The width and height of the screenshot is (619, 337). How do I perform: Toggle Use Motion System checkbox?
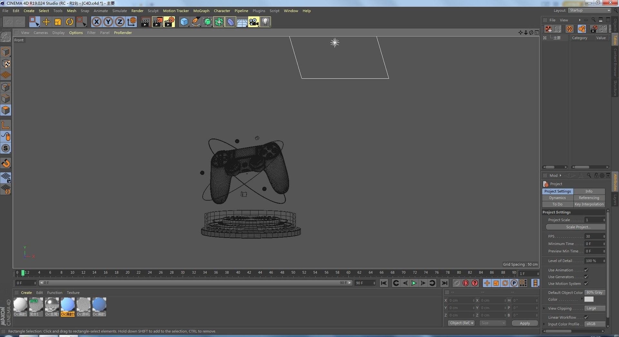tap(586, 284)
